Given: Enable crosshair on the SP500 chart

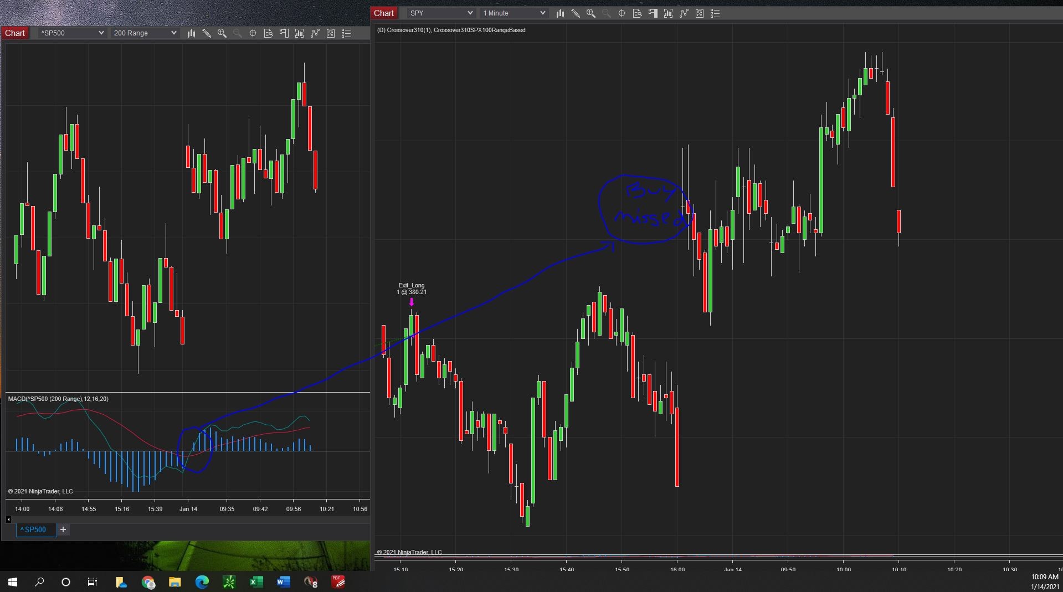Looking at the screenshot, I should point(253,33).
